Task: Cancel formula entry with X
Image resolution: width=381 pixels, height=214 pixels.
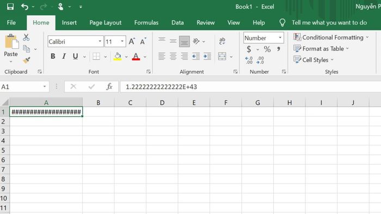Action: (73, 86)
